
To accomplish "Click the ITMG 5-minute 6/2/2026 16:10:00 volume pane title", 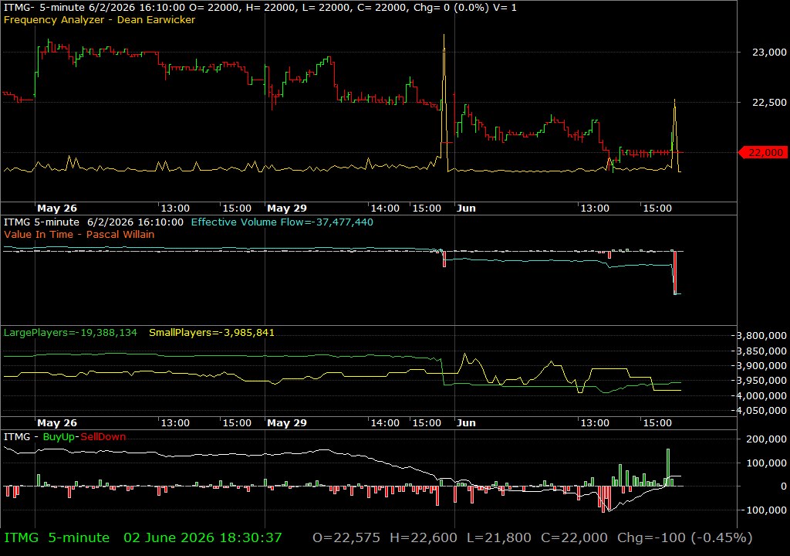I will (93, 222).
